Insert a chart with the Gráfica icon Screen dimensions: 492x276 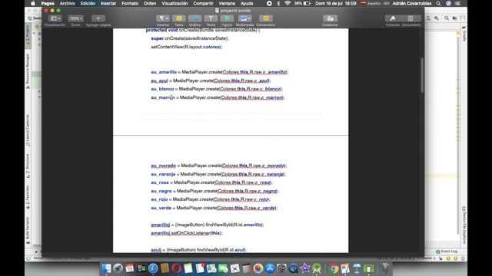click(x=194, y=18)
